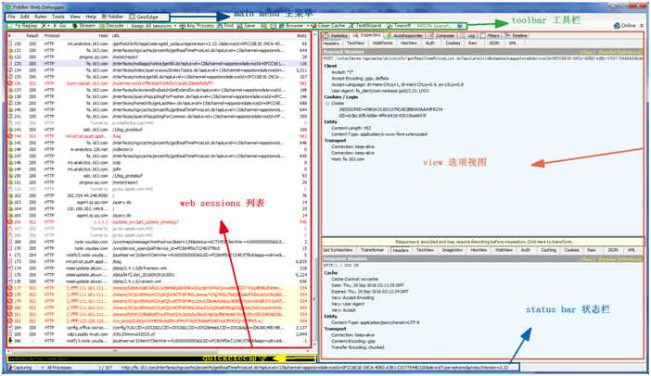Screen dimensions: 651x376
Task: Select request Headers inspector tab
Action: 331,44
